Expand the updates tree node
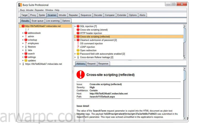This screenshot has height=124, width=205. coord(23,60)
